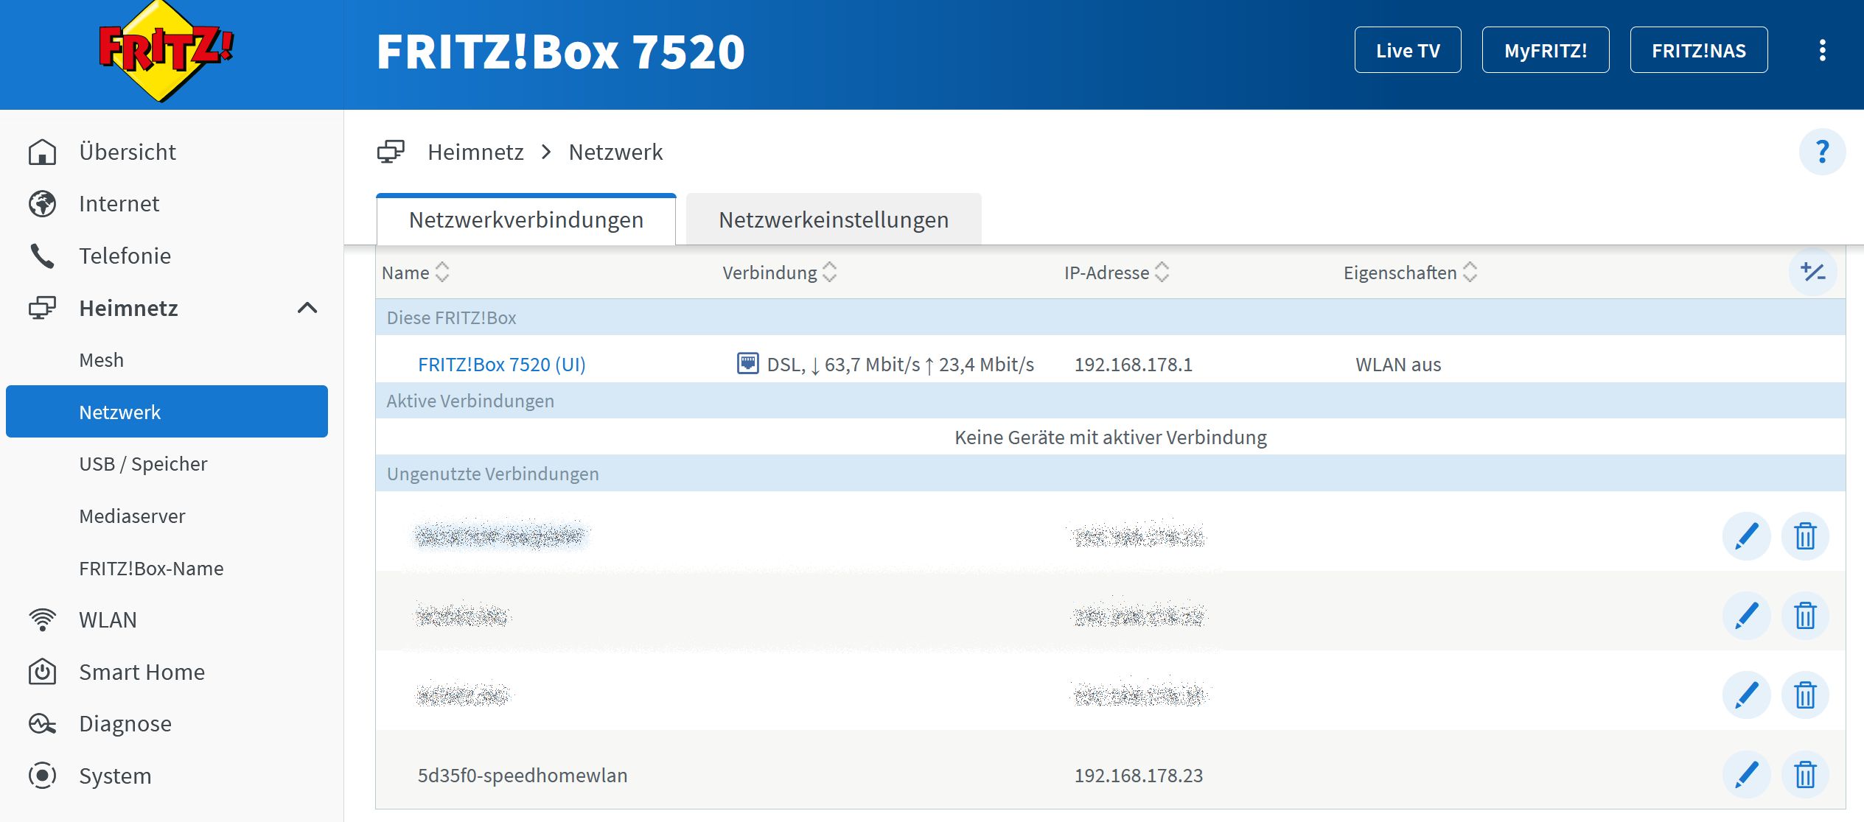This screenshot has width=1864, height=822.
Task: Click Keine Geräte mit aktiver Verbindung message
Action: pyautogui.click(x=1111, y=437)
